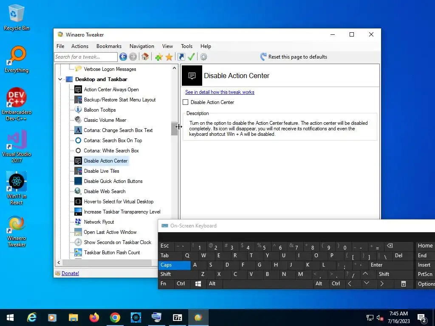Open Chrome from the taskbar
435x326 pixels.
click(x=115, y=318)
